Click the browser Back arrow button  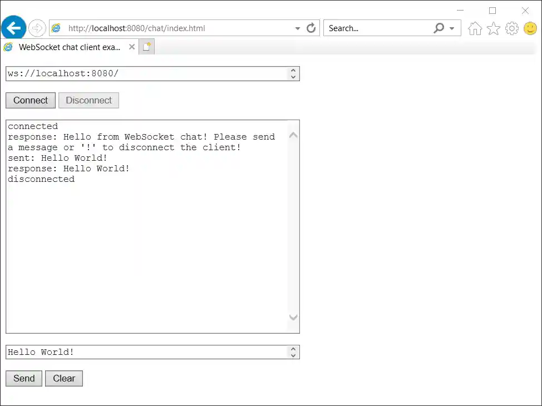pyautogui.click(x=13, y=28)
